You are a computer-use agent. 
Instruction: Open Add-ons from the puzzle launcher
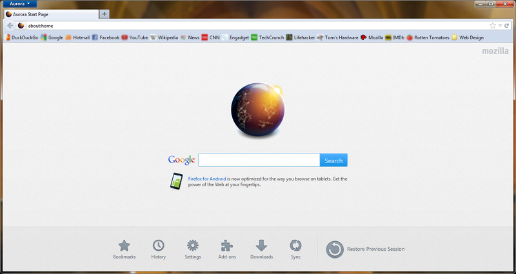pyautogui.click(x=227, y=250)
